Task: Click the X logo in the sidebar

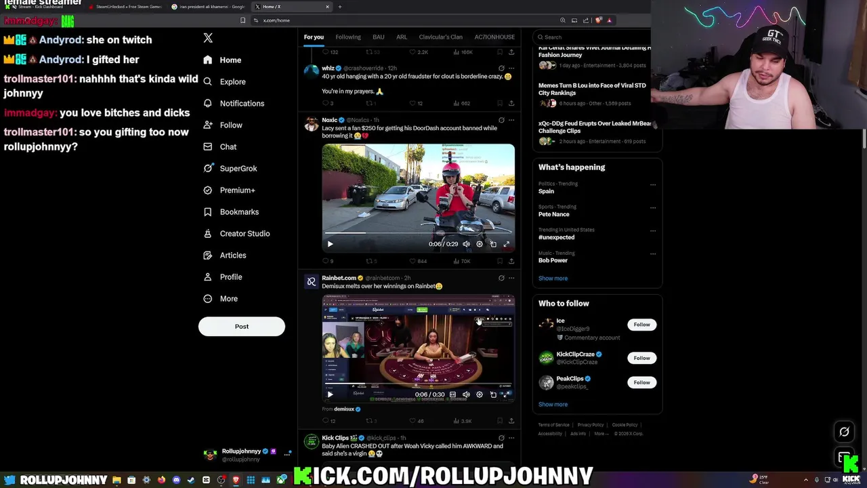Action: (x=208, y=39)
